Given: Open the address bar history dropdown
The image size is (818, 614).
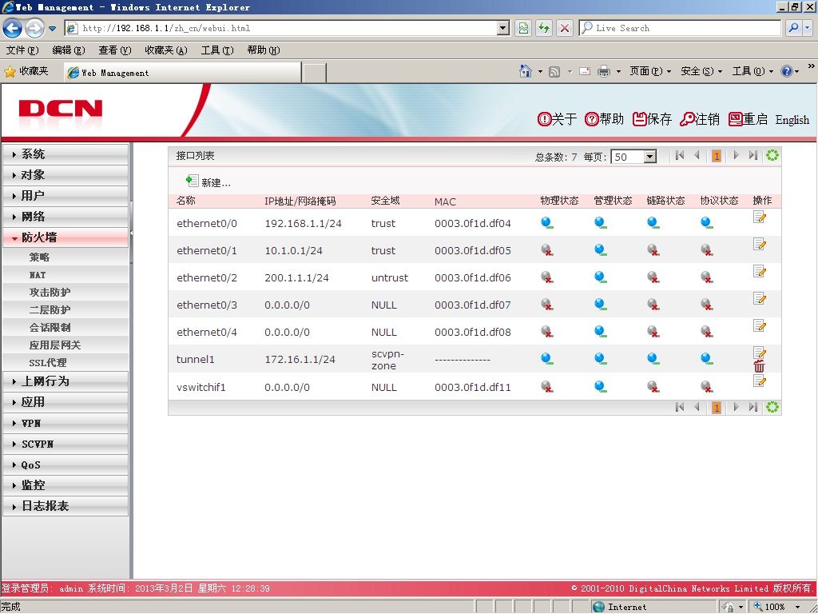Looking at the screenshot, I should click(503, 28).
